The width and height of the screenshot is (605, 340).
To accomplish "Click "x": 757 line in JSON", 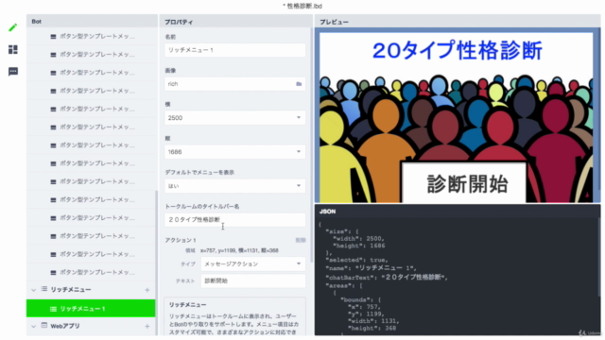I will (x=363, y=307).
